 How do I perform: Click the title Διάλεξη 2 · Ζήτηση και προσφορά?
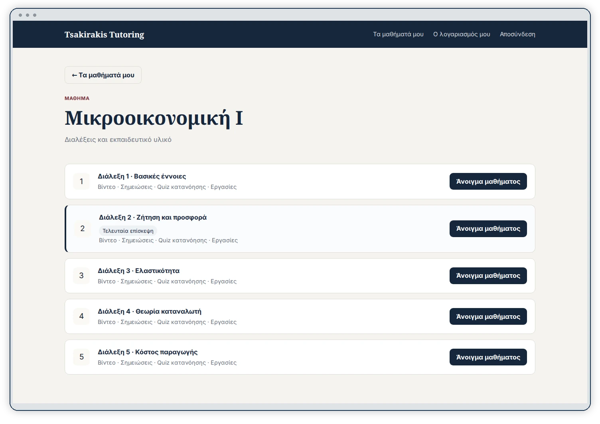(153, 217)
